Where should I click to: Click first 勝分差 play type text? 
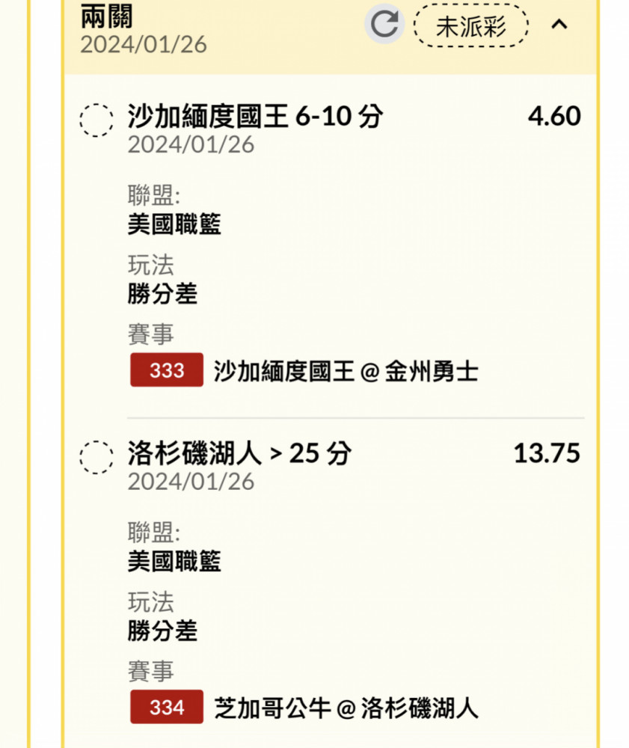pos(162,293)
